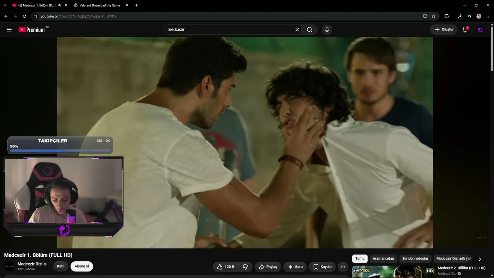The height and width of the screenshot is (278, 494).
Task: Open the YouTube account avatar menu
Action: (480, 30)
